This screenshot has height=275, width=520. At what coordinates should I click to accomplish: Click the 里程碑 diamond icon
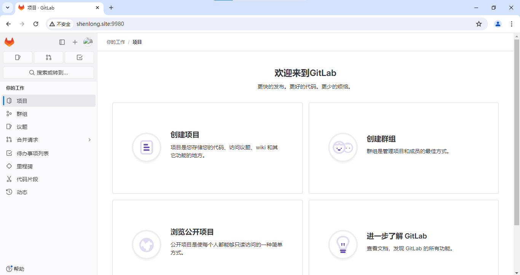pyautogui.click(x=10, y=166)
